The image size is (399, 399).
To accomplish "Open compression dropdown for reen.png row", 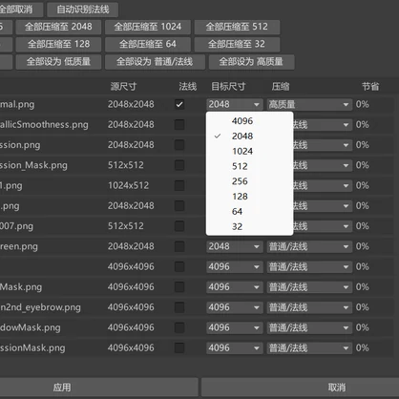I will (x=309, y=246).
